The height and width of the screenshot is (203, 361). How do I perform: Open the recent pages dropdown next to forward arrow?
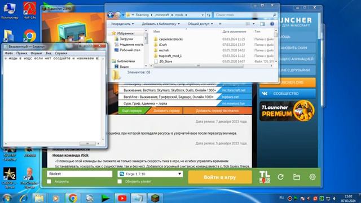123,15
